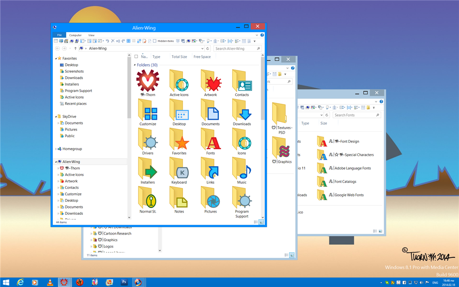Open Photoshop from the taskbar
The height and width of the screenshot is (287, 459).
[124, 283]
